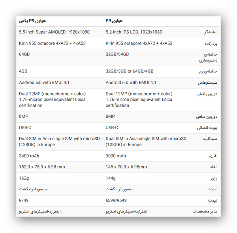The image size is (237, 233).
Task: Click the 32GB/3GB or 64GB/4GB RAM cell
Action: click(x=130, y=71)
